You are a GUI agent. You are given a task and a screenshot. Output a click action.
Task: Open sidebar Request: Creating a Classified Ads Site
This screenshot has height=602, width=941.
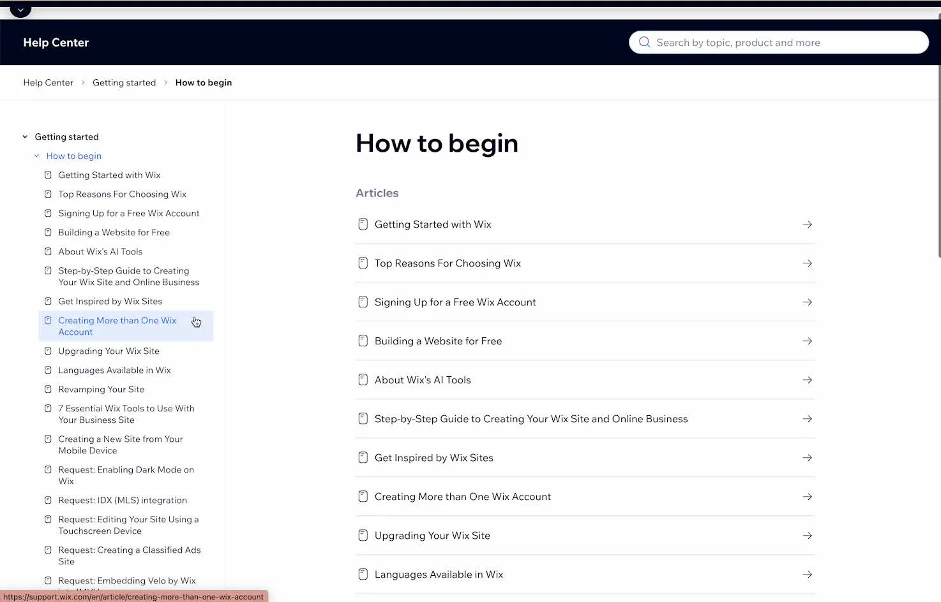(x=129, y=555)
